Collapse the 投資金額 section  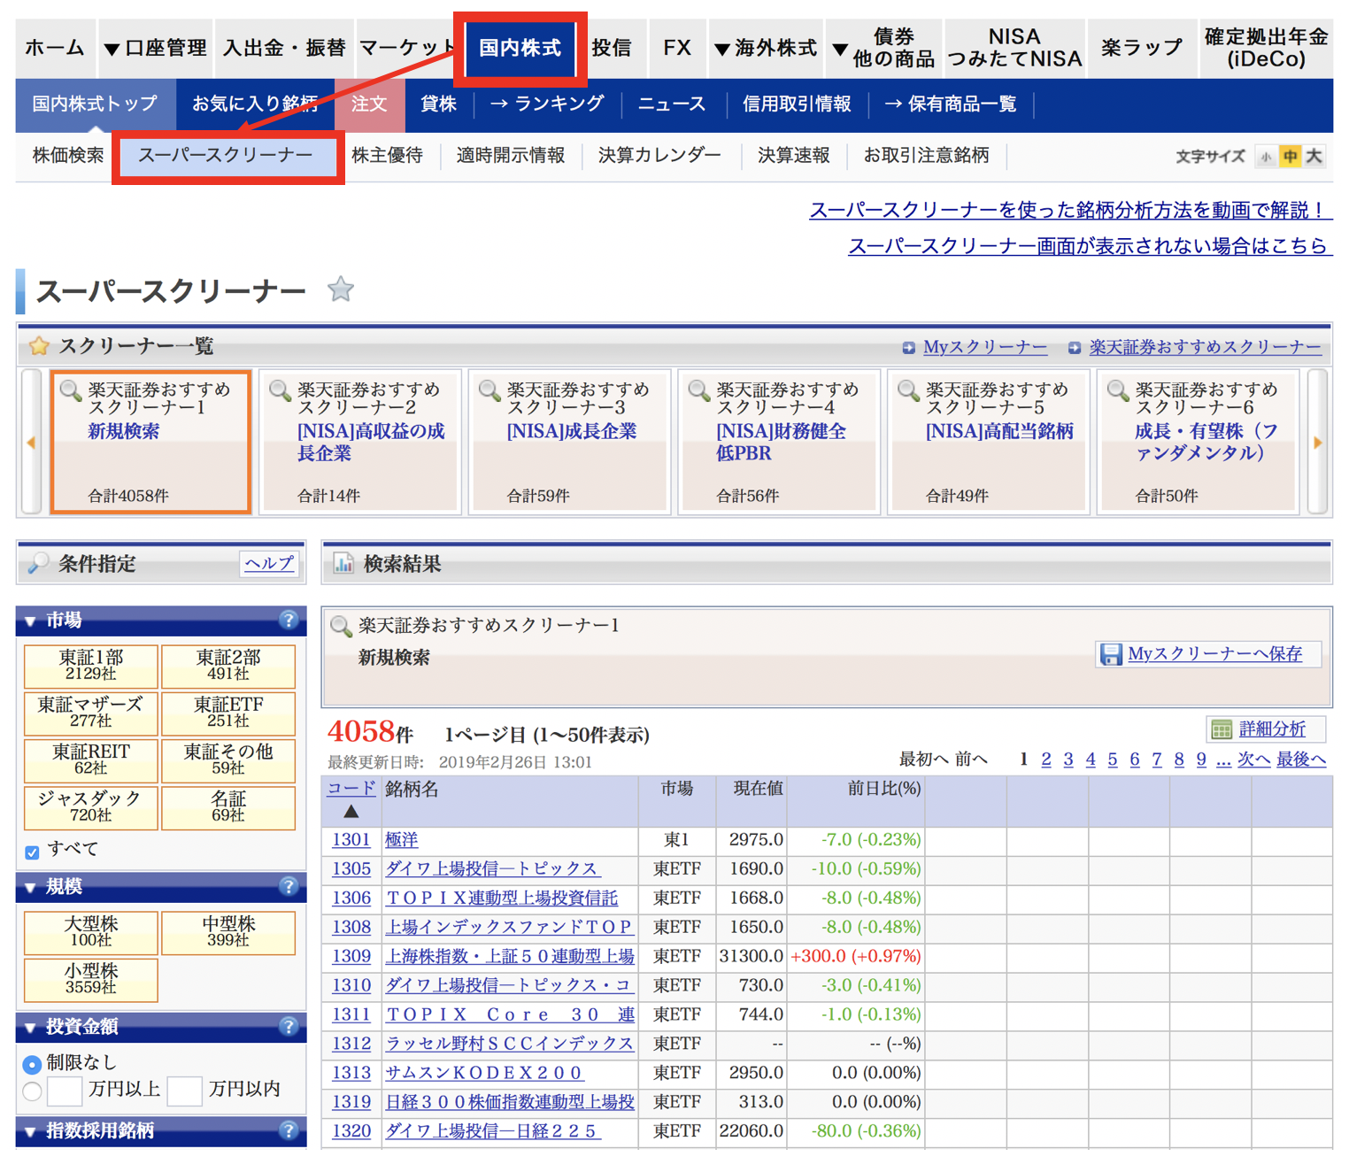[30, 1028]
